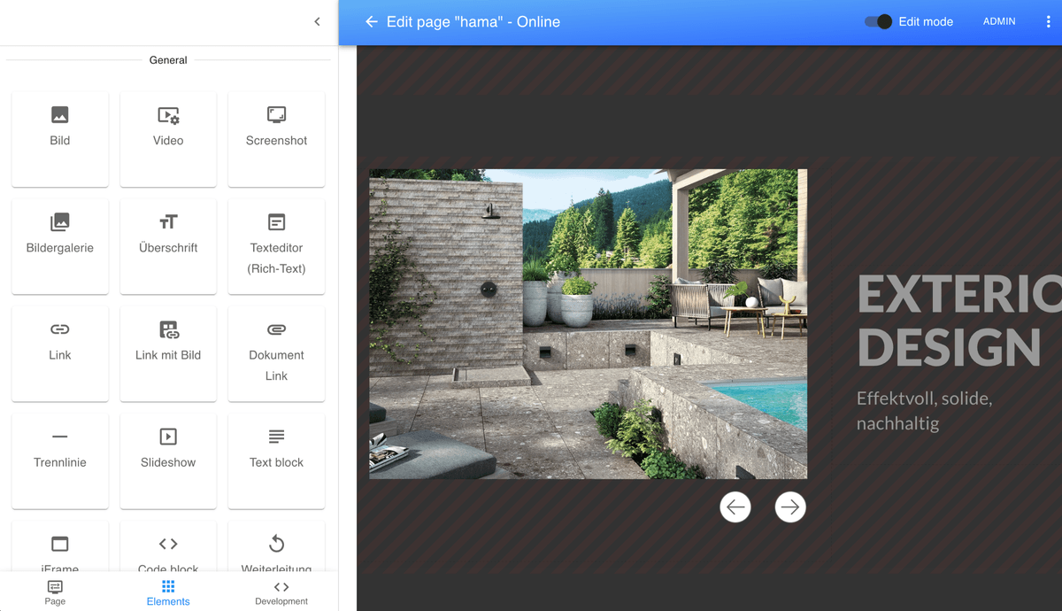Pick the Überschrift heading element

pyautogui.click(x=168, y=245)
